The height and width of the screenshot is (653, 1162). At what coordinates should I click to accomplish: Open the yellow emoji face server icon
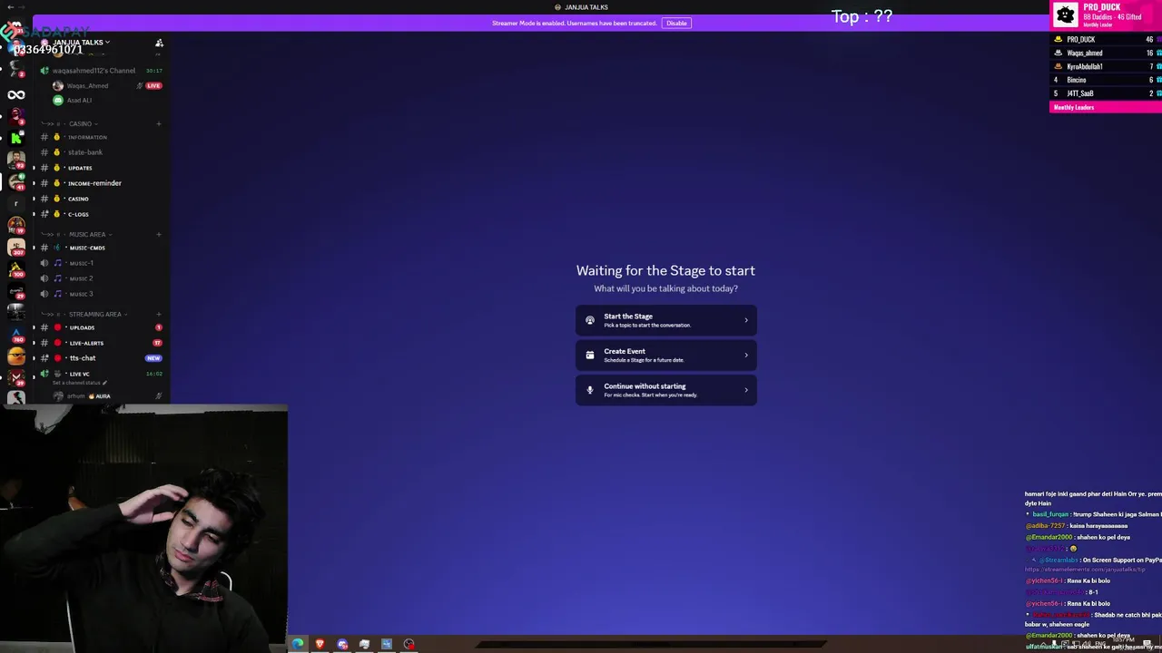[x=15, y=356]
